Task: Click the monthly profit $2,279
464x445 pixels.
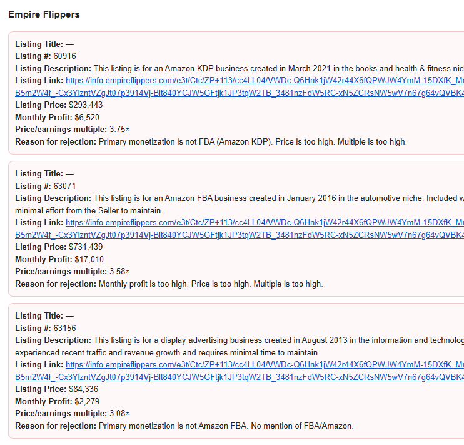Action: 87,401
